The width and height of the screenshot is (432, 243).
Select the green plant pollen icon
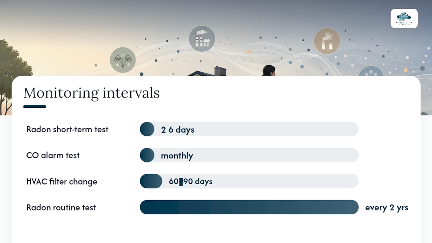pos(123,60)
